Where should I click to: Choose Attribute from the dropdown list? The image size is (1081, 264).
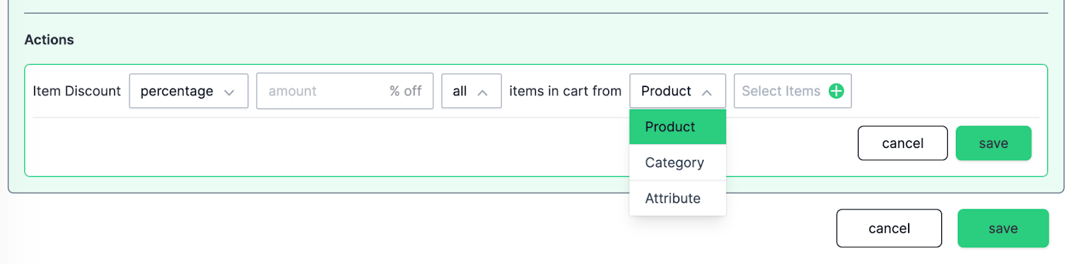click(x=678, y=199)
